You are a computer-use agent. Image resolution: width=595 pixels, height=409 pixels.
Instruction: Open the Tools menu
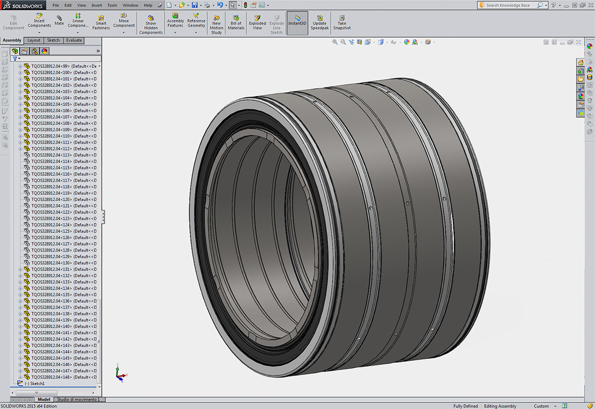[112, 5]
